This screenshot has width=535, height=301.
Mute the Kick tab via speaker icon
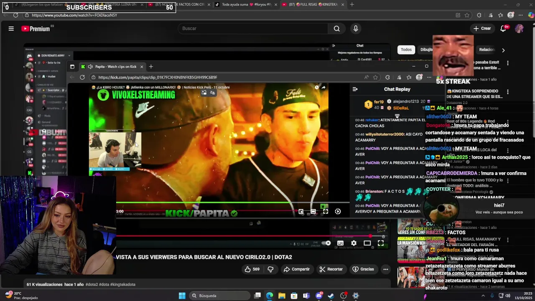coord(90,66)
